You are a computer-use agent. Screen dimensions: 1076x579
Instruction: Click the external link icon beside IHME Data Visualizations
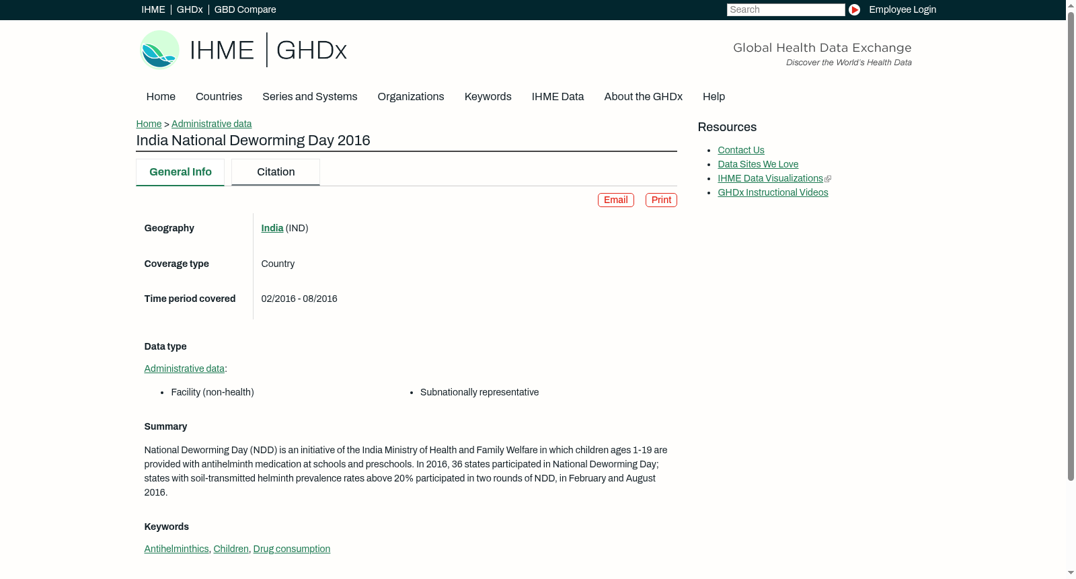click(x=828, y=179)
